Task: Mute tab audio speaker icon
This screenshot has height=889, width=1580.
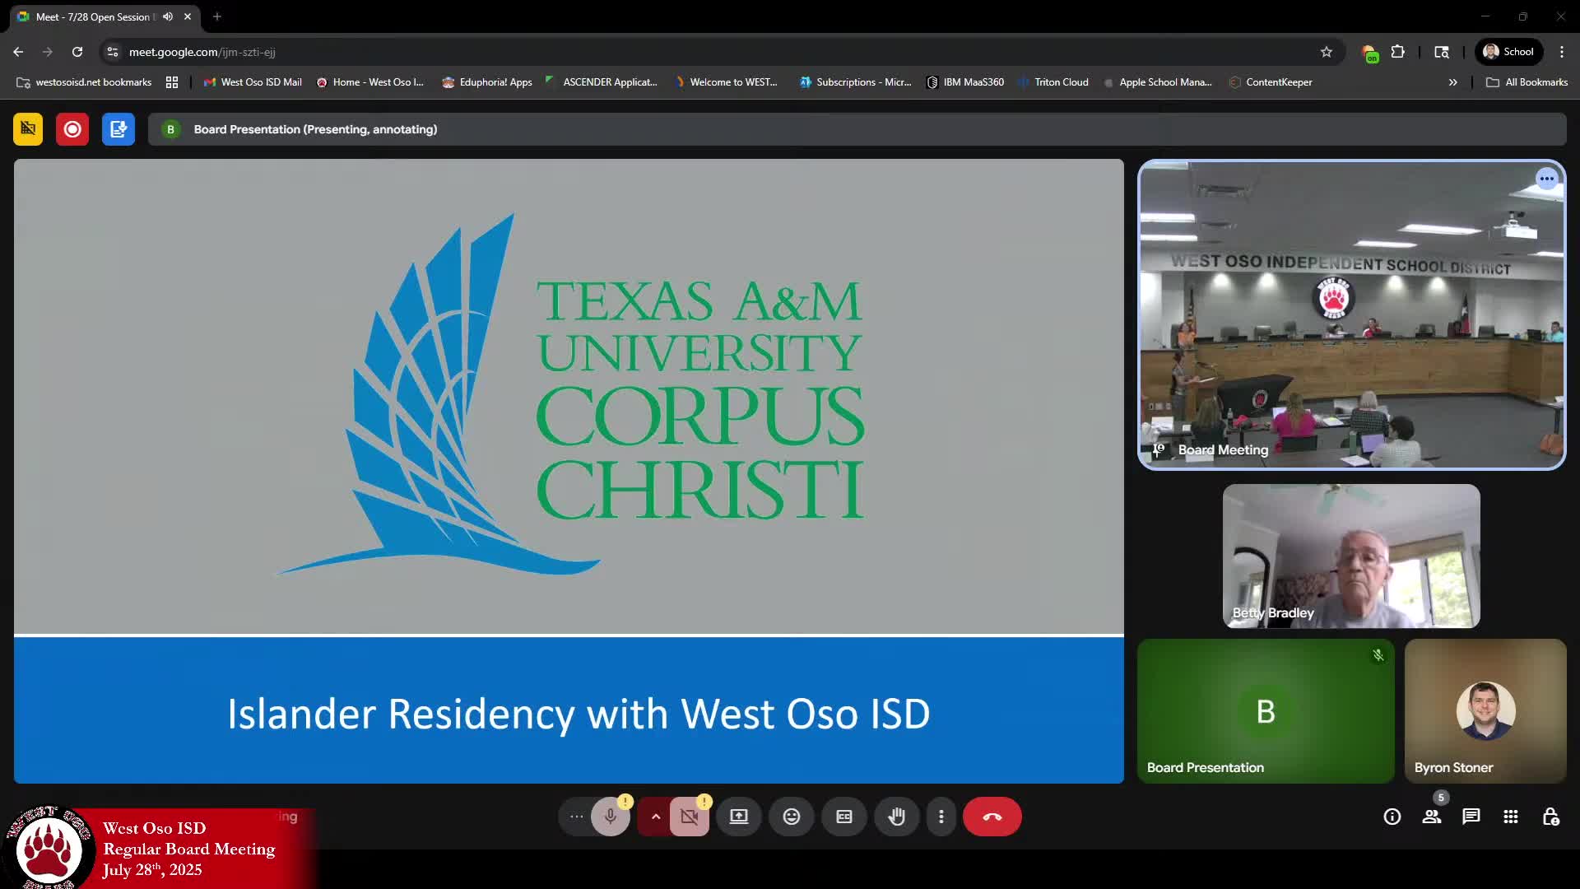Action: (x=168, y=16)
